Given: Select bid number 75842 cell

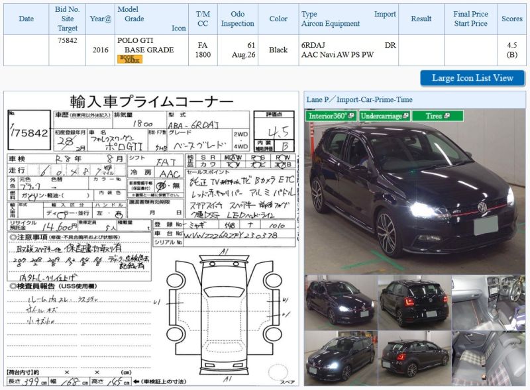Looking at the screenshot, I should pyautogui.click(x=68, y=50).
